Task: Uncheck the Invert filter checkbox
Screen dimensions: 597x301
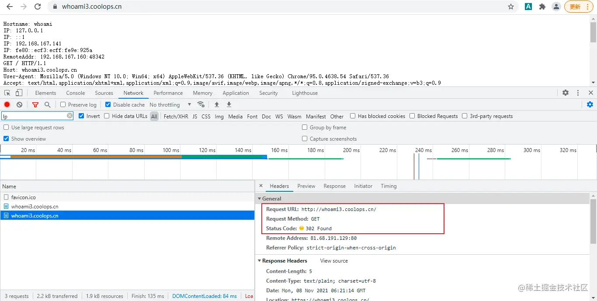Action: 81,116
